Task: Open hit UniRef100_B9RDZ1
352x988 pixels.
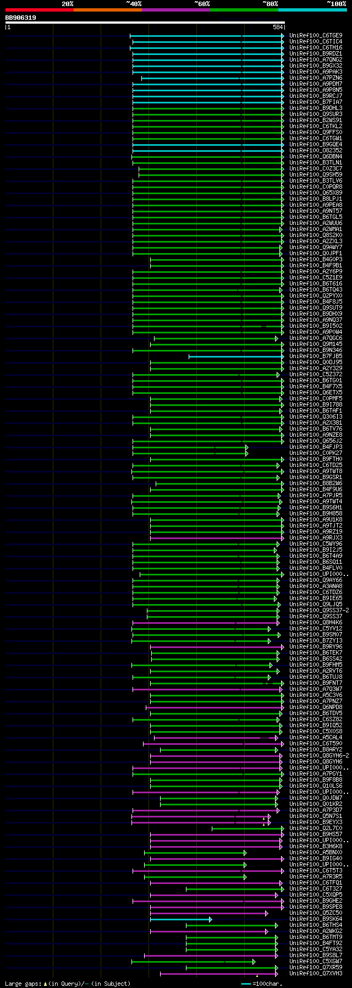Action: (316, 53)
